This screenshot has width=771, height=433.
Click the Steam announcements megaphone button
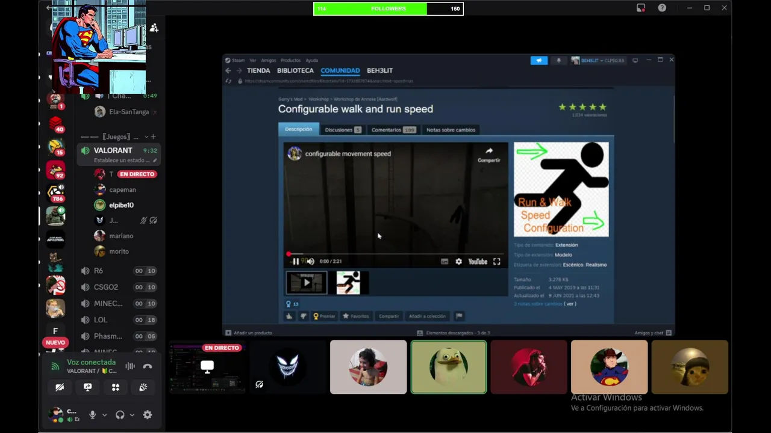click(538, 60)
